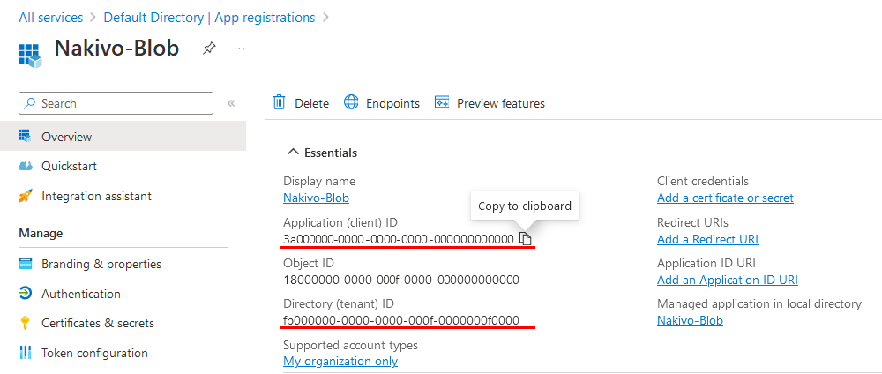The image size is (882, 374).
Task: Click the copy to clipboard icon for Application ID
Action: point(526,239)
